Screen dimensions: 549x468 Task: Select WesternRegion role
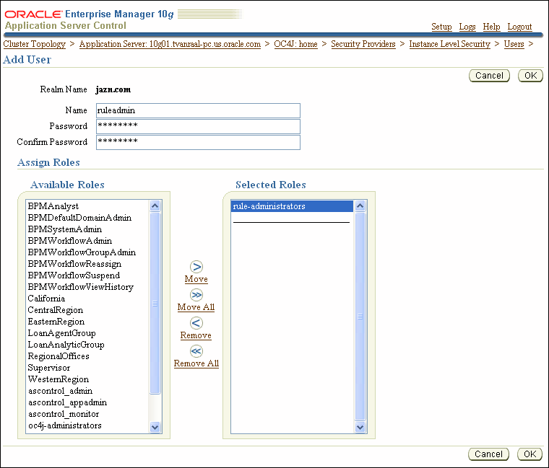(x=87, y=379)
